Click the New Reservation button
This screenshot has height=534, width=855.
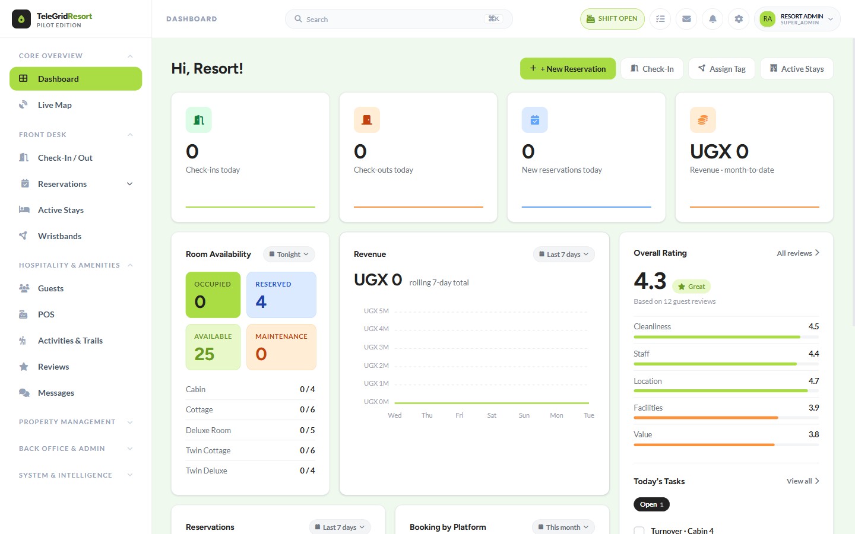568,69
